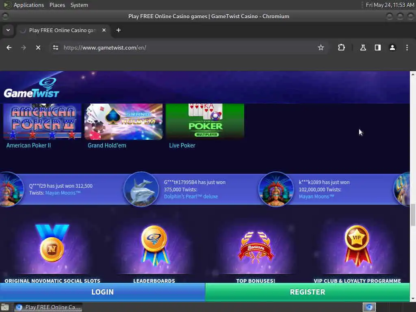
Task: Open American Poker II game thumbnail
Action: click(x=42, y=121)
